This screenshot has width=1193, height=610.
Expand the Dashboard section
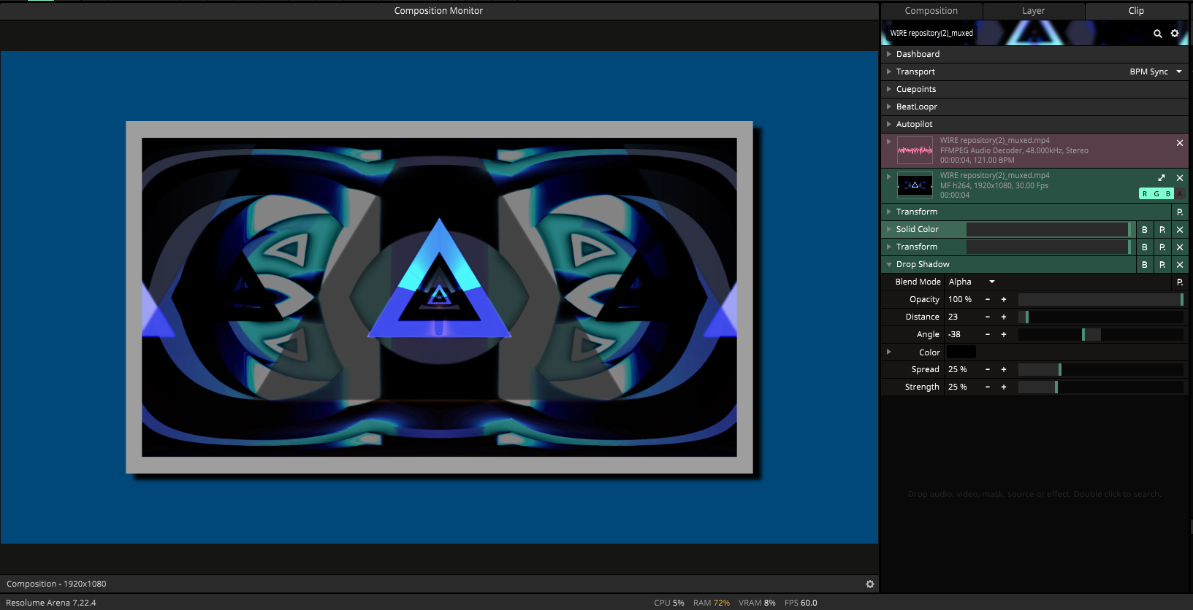point(889,54)
